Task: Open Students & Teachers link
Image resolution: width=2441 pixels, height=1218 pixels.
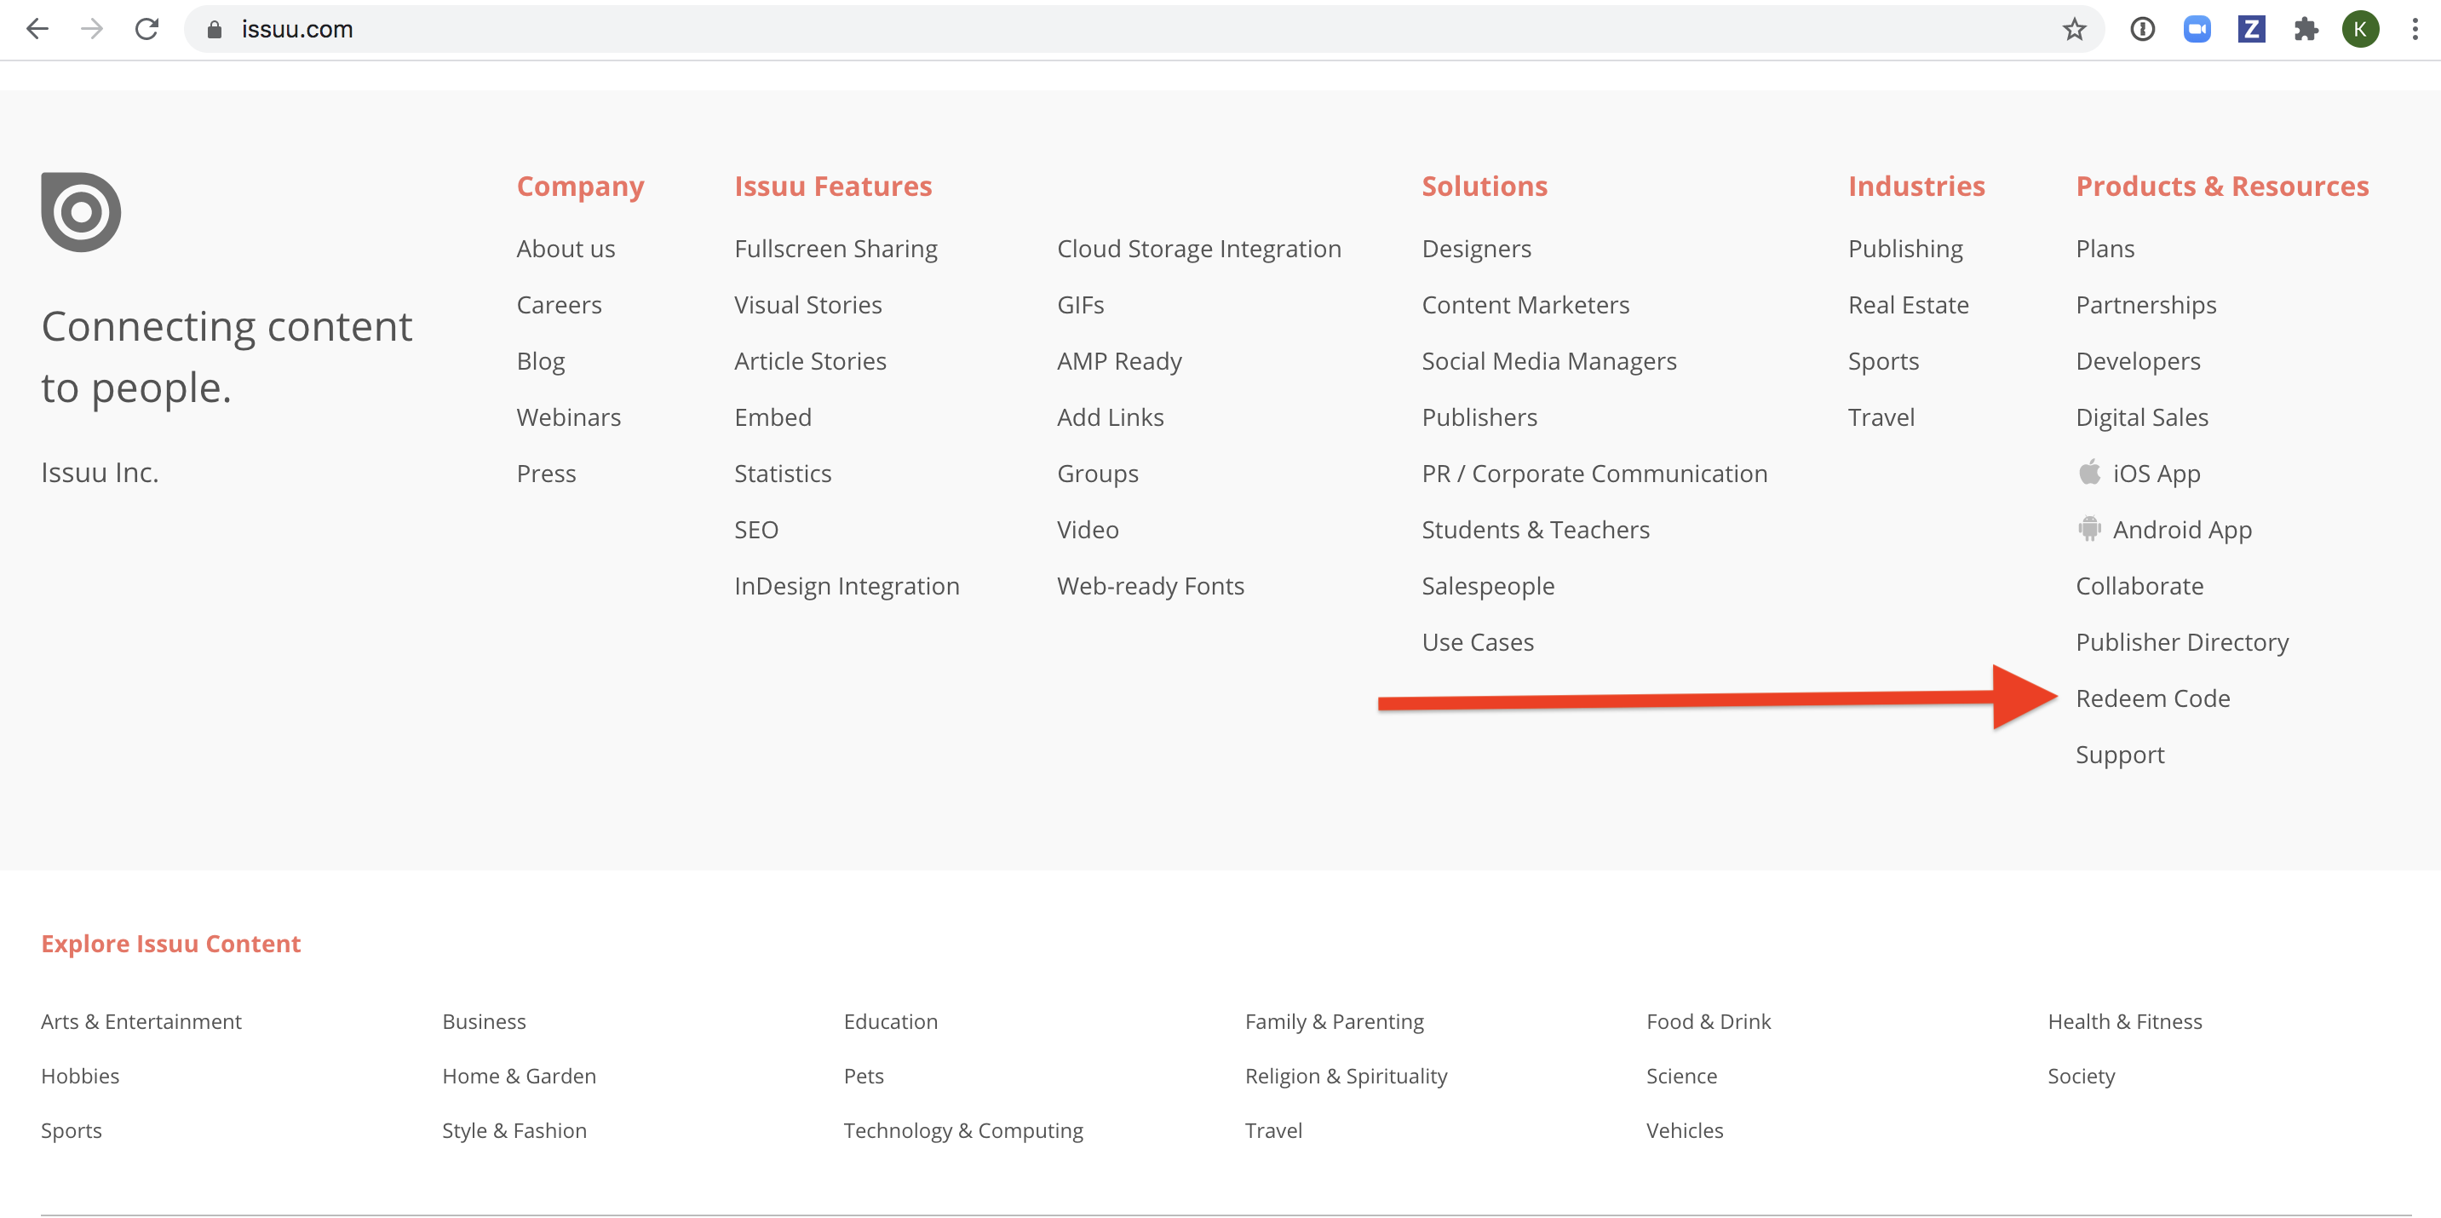Action: tap(1536, 529)
